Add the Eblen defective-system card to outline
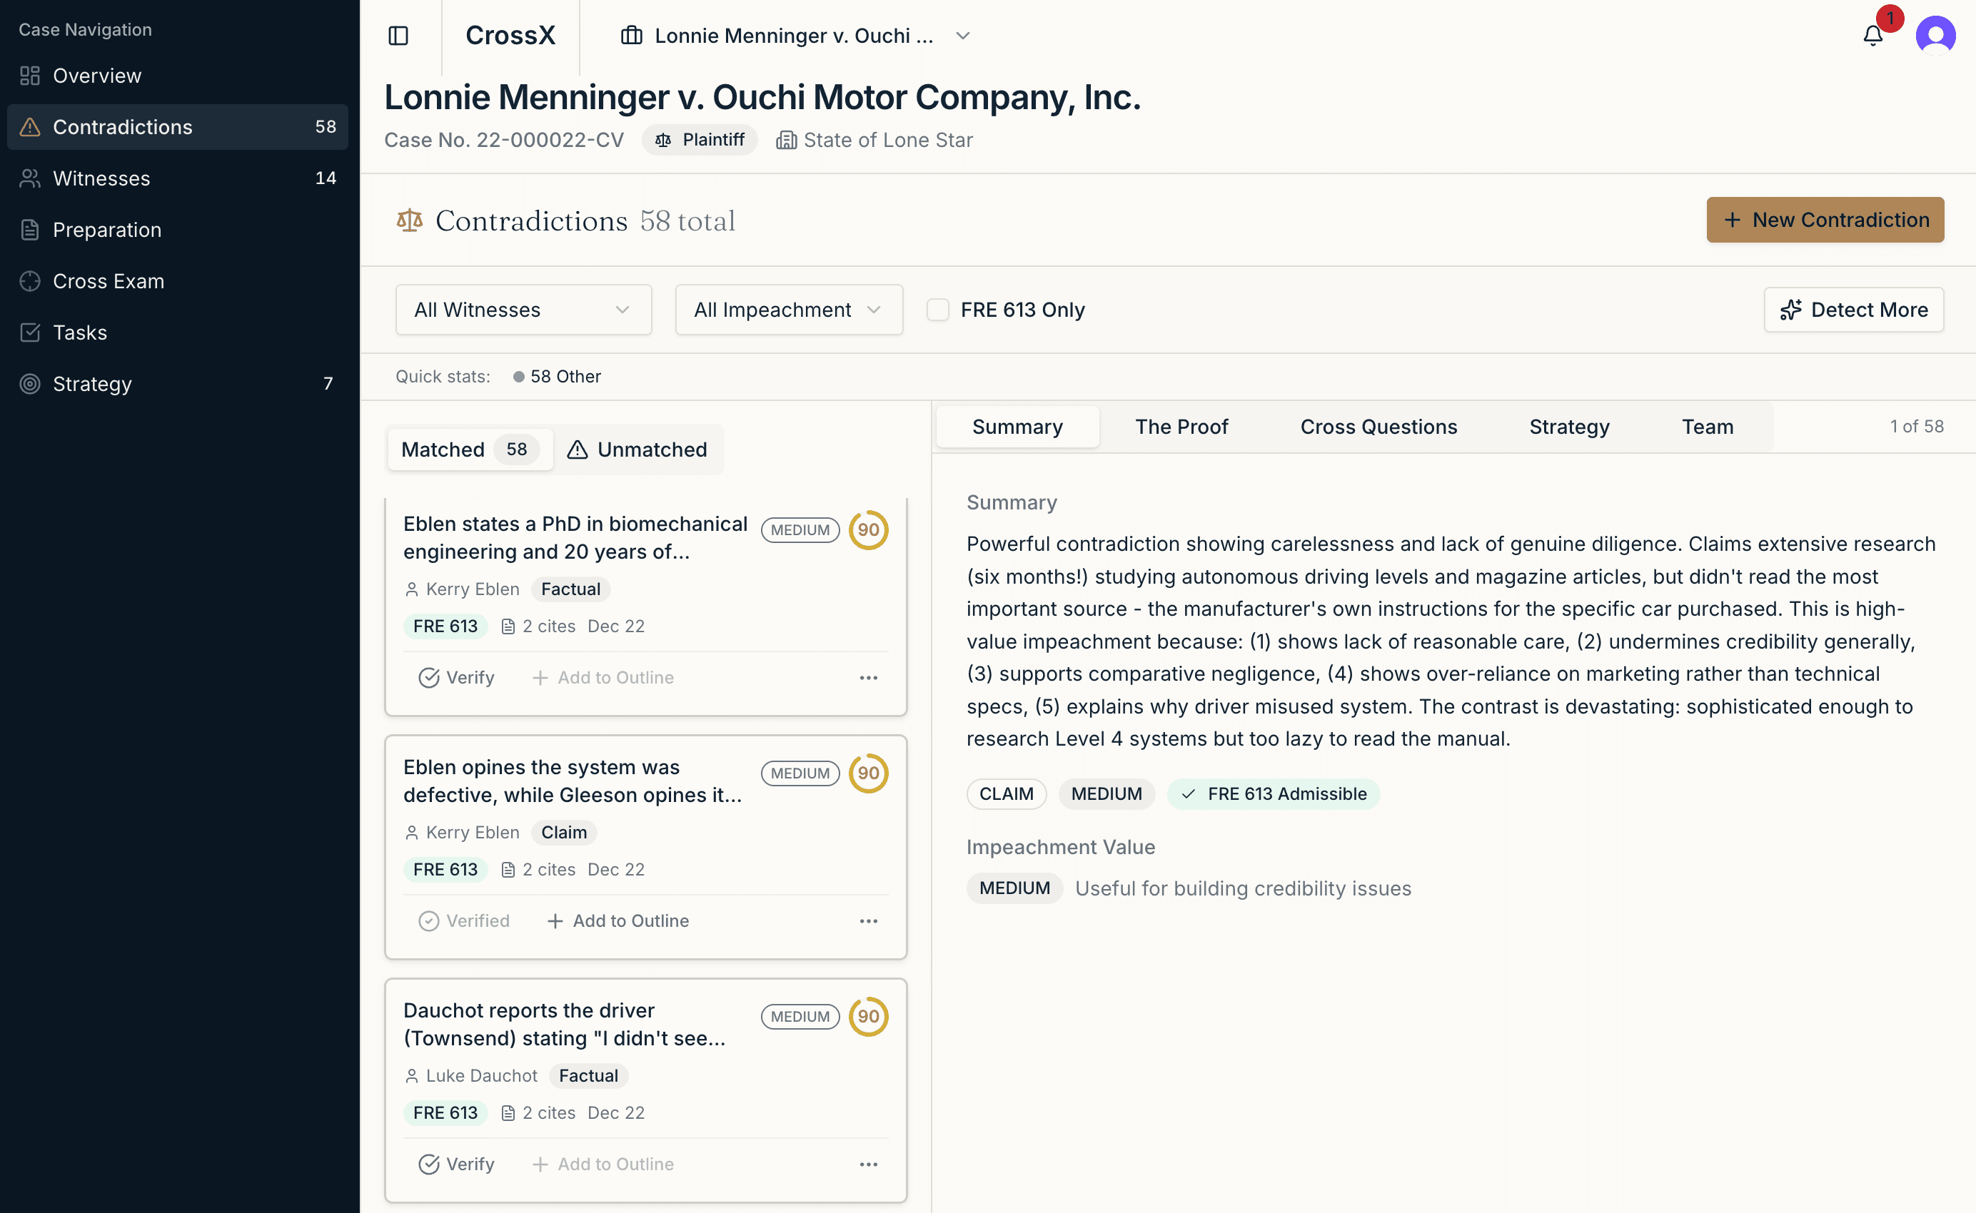The height and width of the screenshot is (1213, 1976). click(617, 920)
